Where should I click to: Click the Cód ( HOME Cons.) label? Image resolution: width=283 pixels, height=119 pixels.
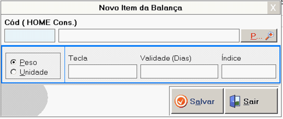[x=41, y=23]
